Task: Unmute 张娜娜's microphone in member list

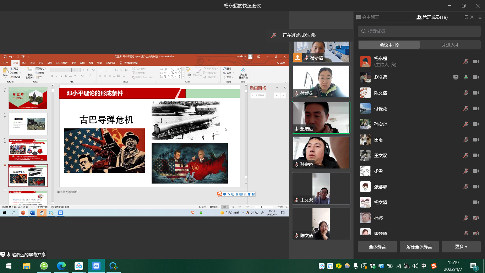Action: pos(466,187)
